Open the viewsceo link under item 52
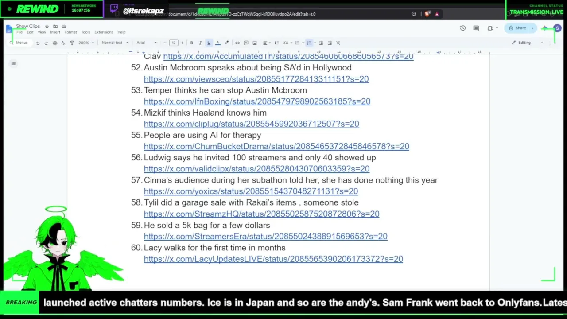Viewport: 567px width, 319px height. pyautogui.click(x=256, y=79)
